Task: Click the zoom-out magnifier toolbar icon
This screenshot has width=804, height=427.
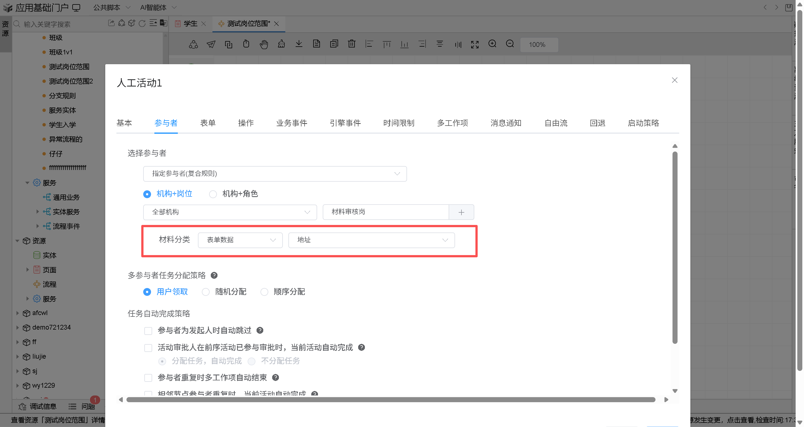Action: click(510, 44)
